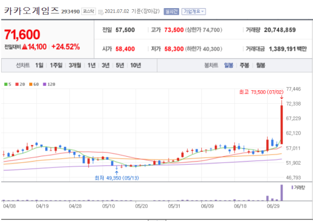Click the orange 60-day moving average legend
The image size is (313, 221).
click(34, 84)
